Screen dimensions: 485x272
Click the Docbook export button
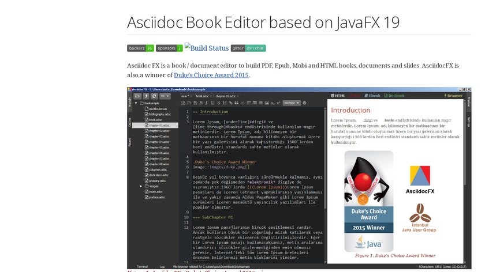(394, 96)
